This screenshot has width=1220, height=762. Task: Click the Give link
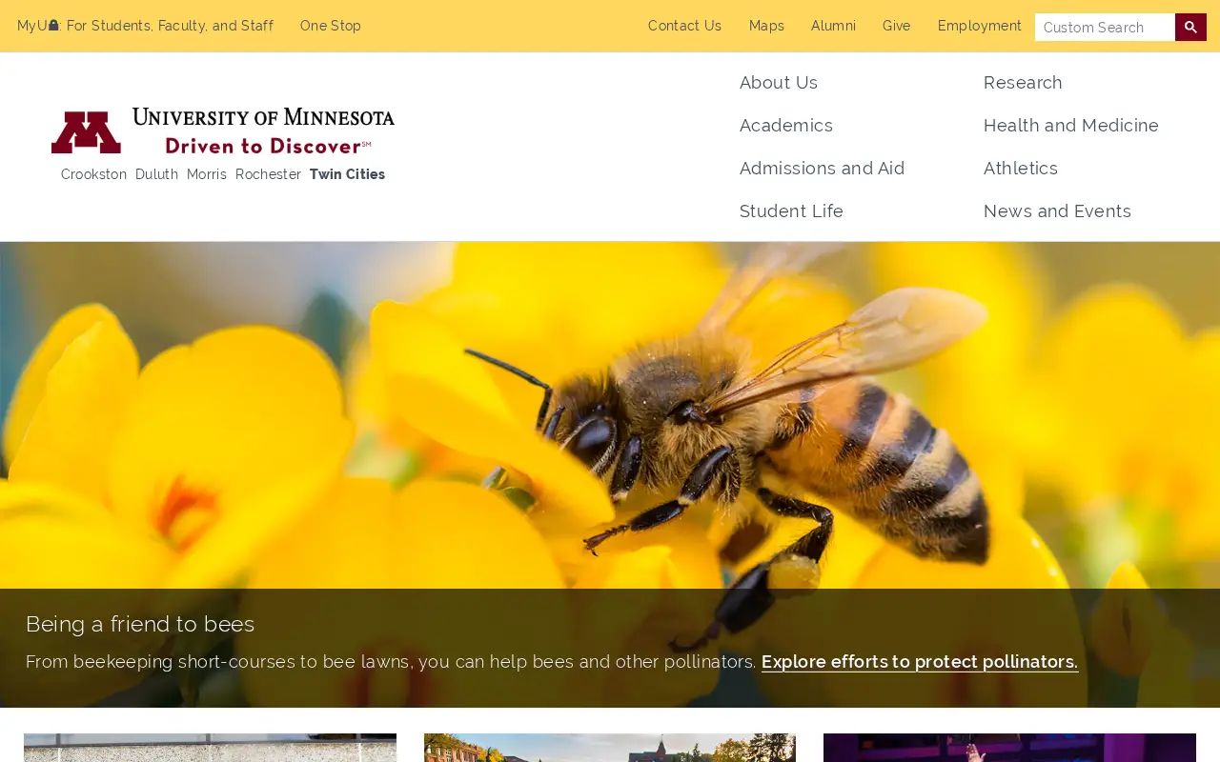[896, 26]
